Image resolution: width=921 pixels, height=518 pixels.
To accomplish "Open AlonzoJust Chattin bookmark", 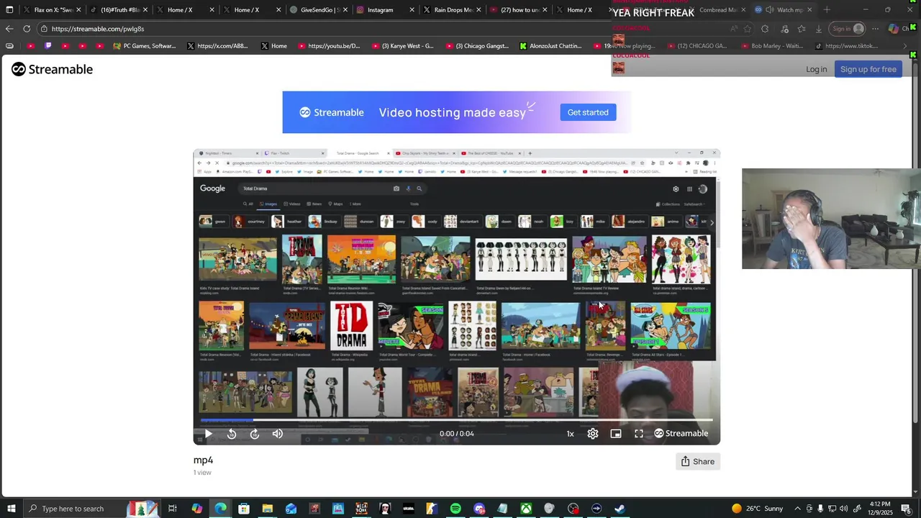I will (550, 46).
